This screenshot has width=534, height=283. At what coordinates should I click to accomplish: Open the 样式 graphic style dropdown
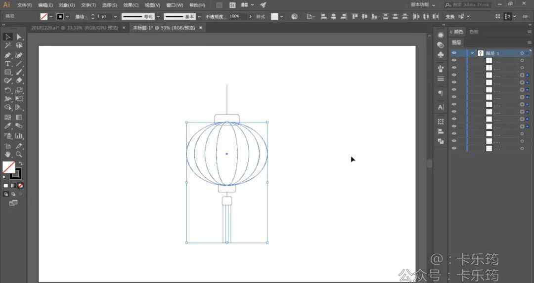(x=282, y=17)
